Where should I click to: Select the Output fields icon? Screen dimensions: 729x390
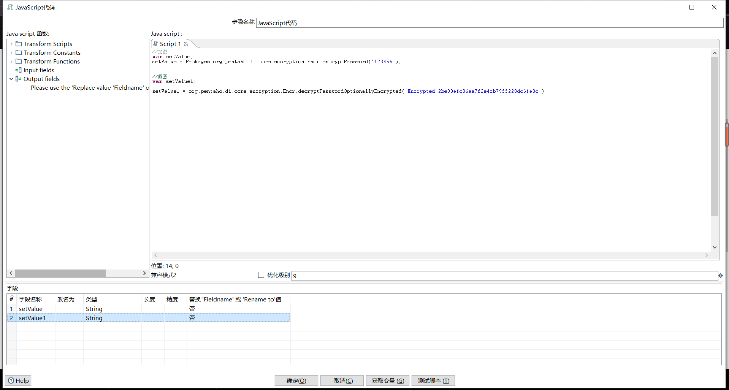(18, 79)
